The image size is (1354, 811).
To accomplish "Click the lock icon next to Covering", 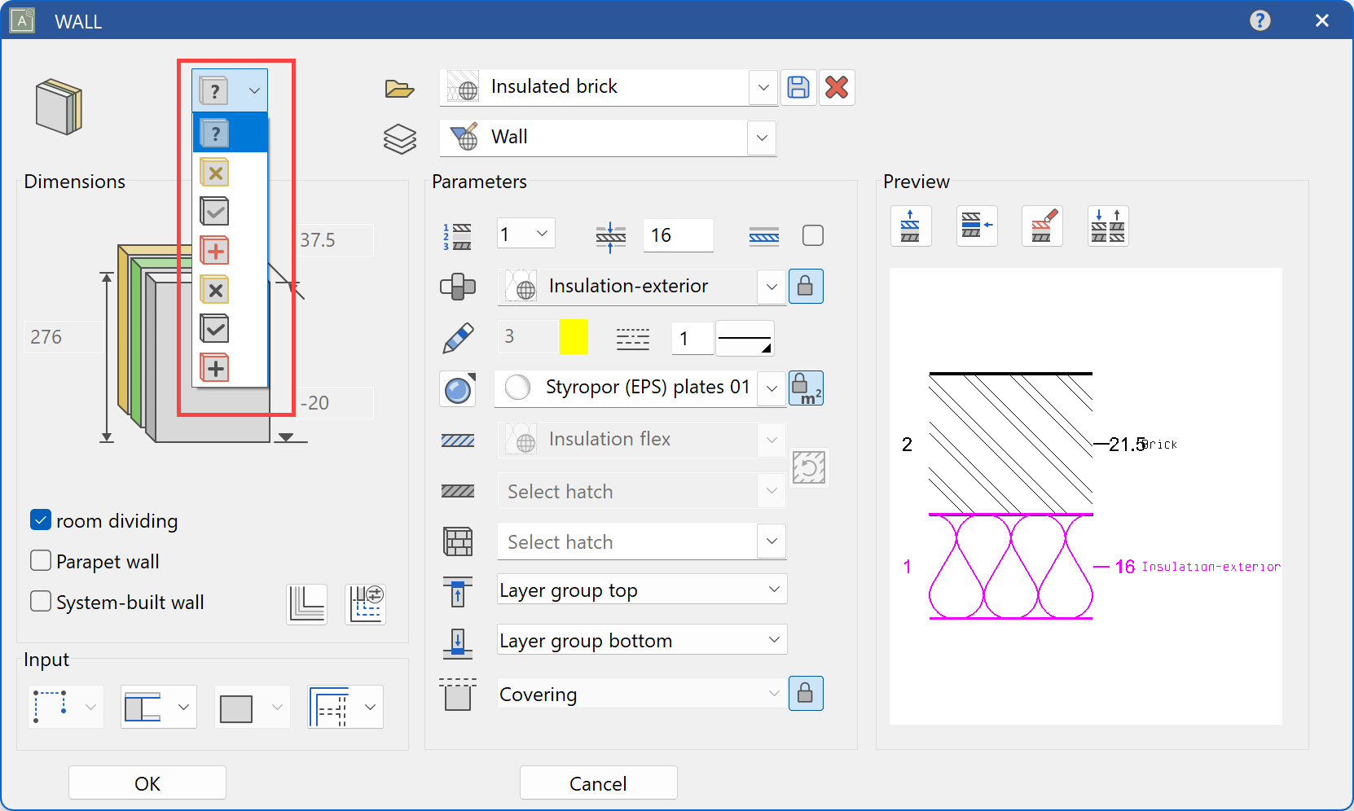I will (805, 693).
